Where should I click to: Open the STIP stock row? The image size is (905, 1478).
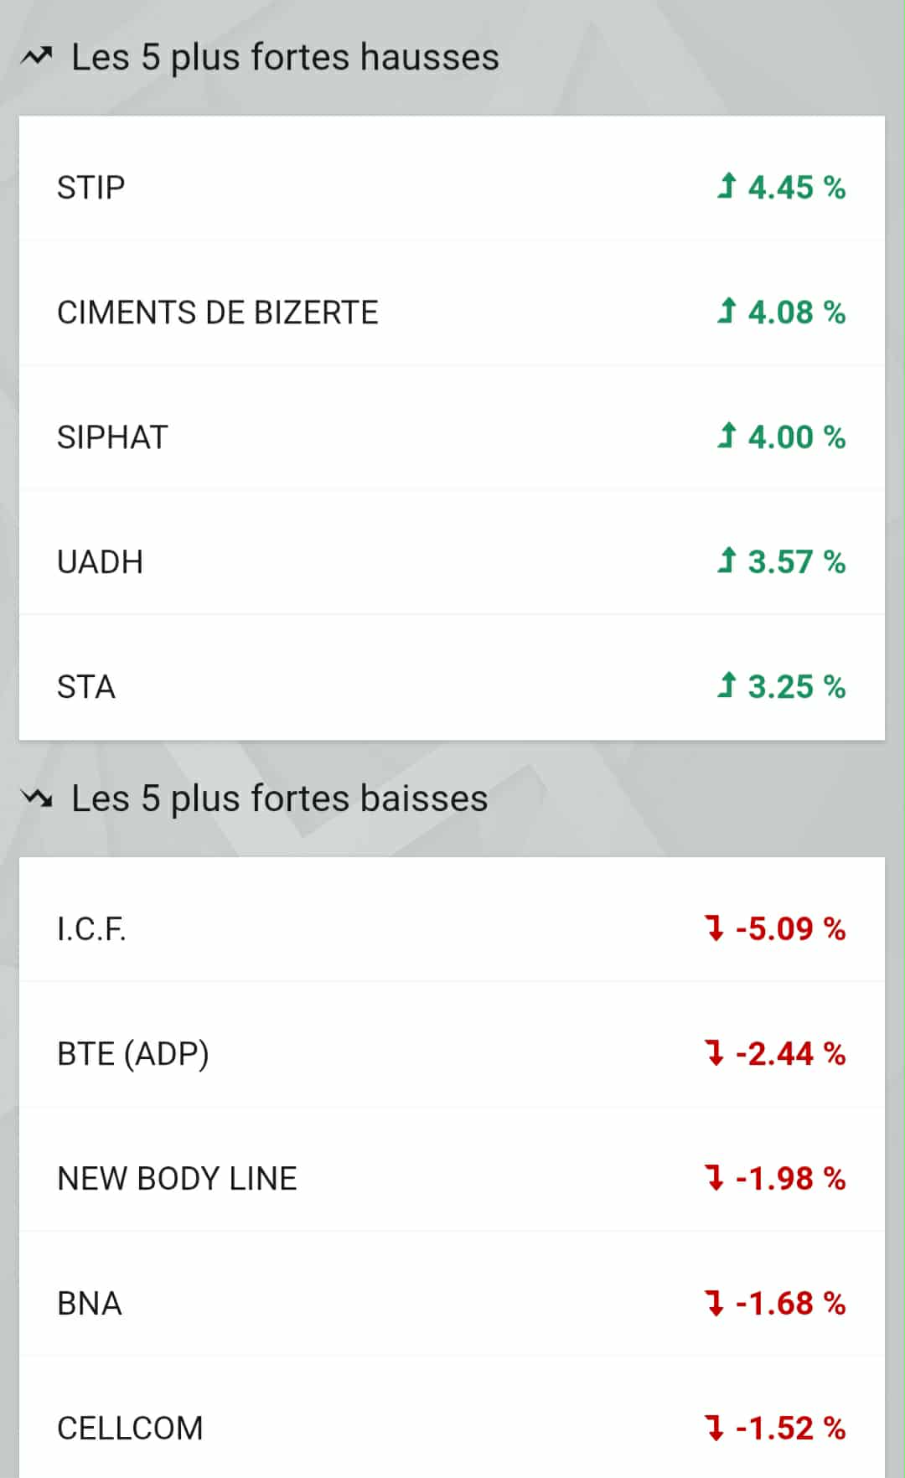pyautogui.click(x=91, y=187)
